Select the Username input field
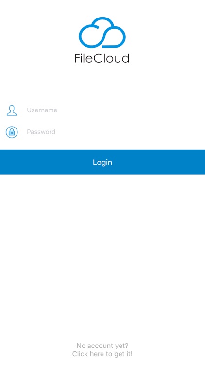The height and width of the screenshot is (365, 205). coord(114,110)
